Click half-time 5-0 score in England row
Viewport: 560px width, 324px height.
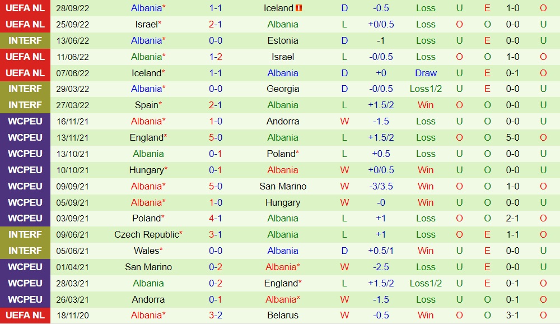click(x=512, y=137)
